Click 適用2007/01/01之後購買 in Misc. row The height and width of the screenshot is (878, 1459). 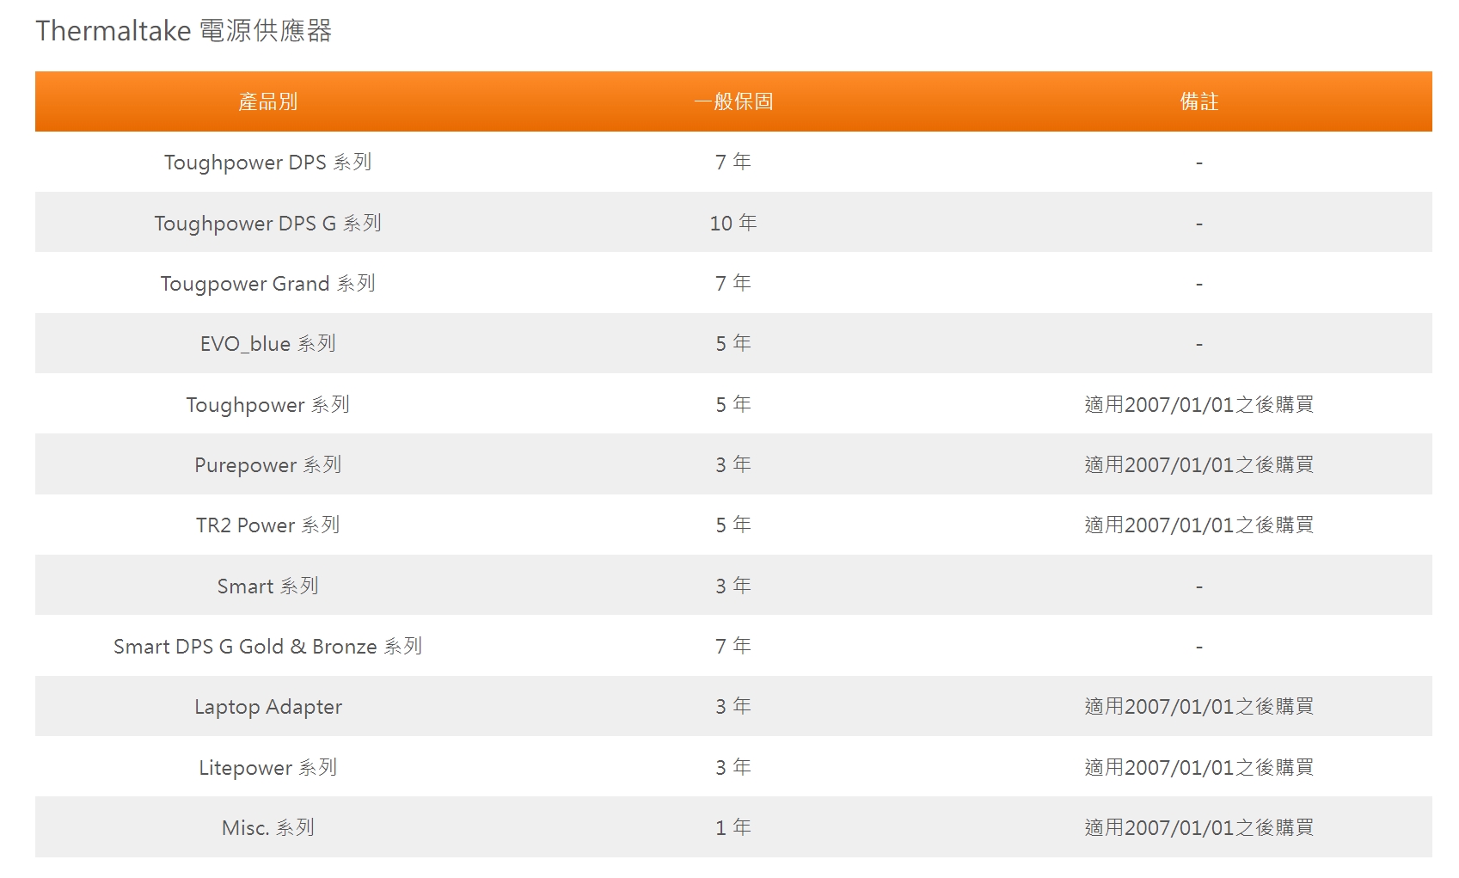coord(1199,827)
